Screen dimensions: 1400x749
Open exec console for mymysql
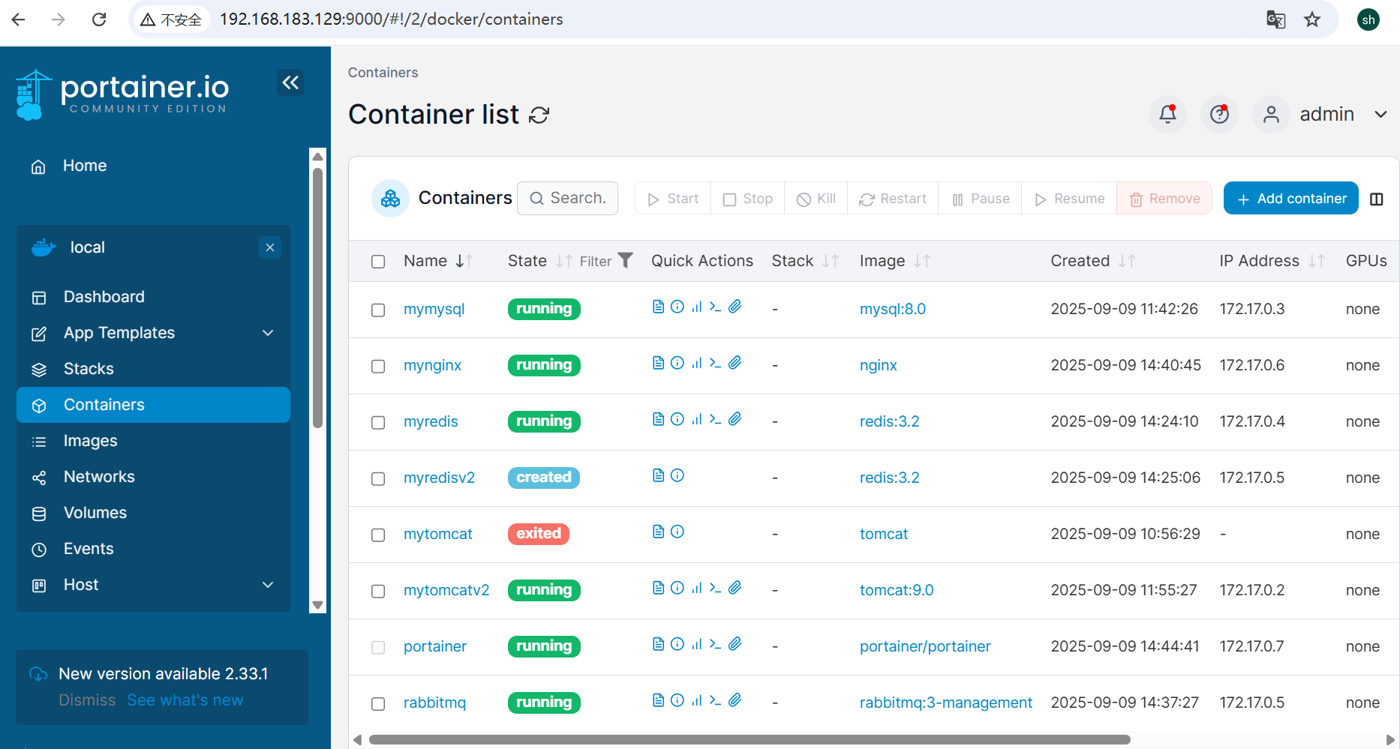716,306
